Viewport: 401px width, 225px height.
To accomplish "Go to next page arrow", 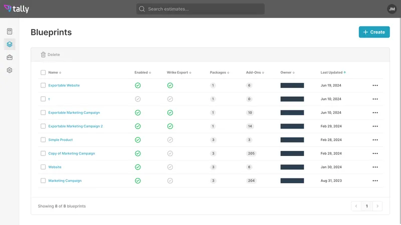I will coord(377,206).
